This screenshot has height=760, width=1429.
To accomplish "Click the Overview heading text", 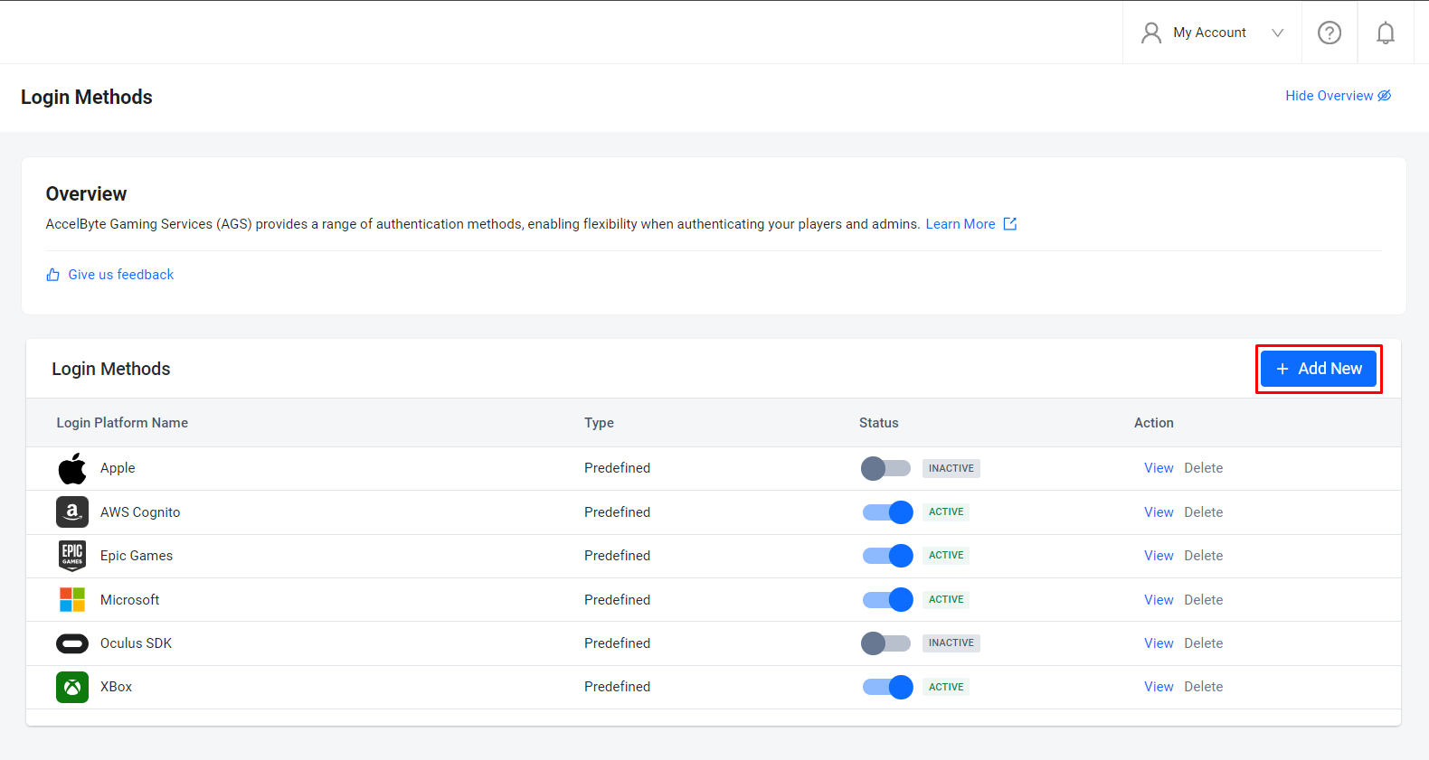I will pyautogui.click(x=86, y=194).
